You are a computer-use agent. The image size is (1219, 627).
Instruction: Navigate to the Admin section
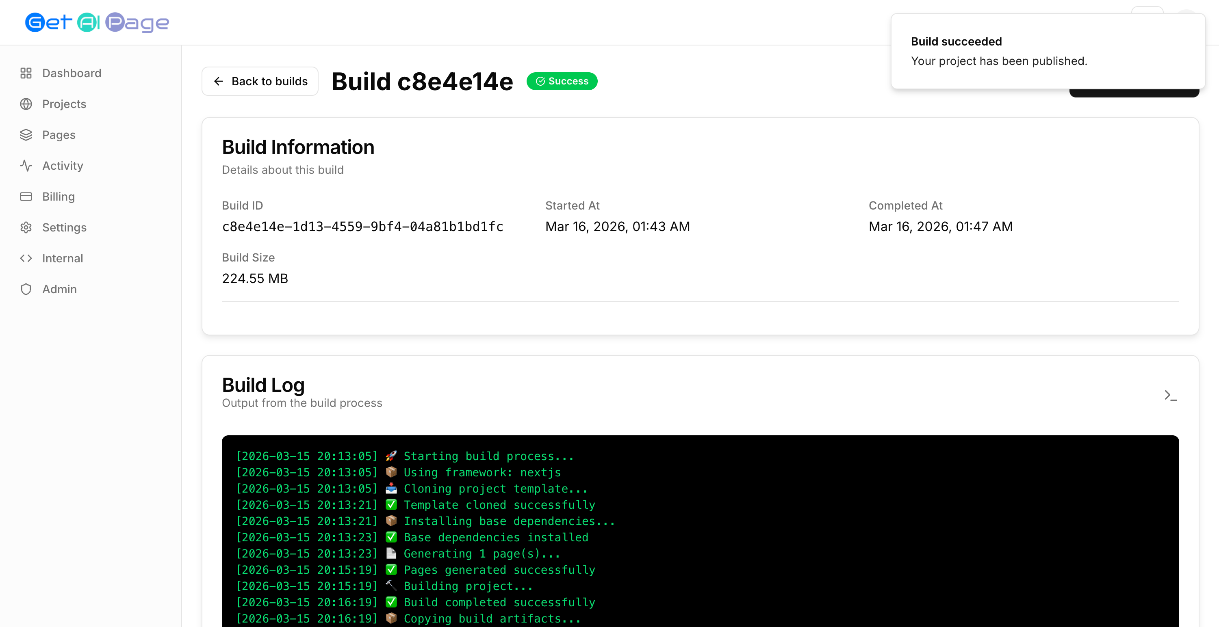[x=59, y=289]
